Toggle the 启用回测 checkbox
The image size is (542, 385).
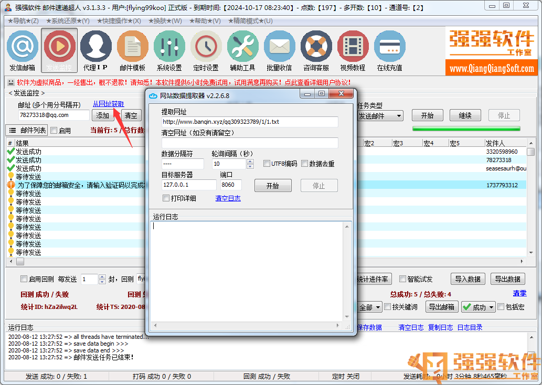click(24, 279)
